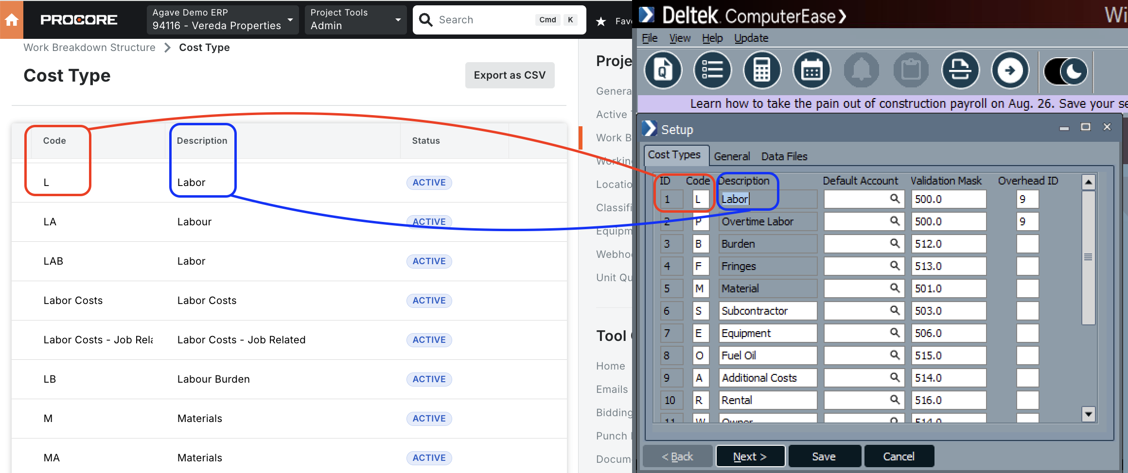Select the Labour Burden row description

[213, 379]
